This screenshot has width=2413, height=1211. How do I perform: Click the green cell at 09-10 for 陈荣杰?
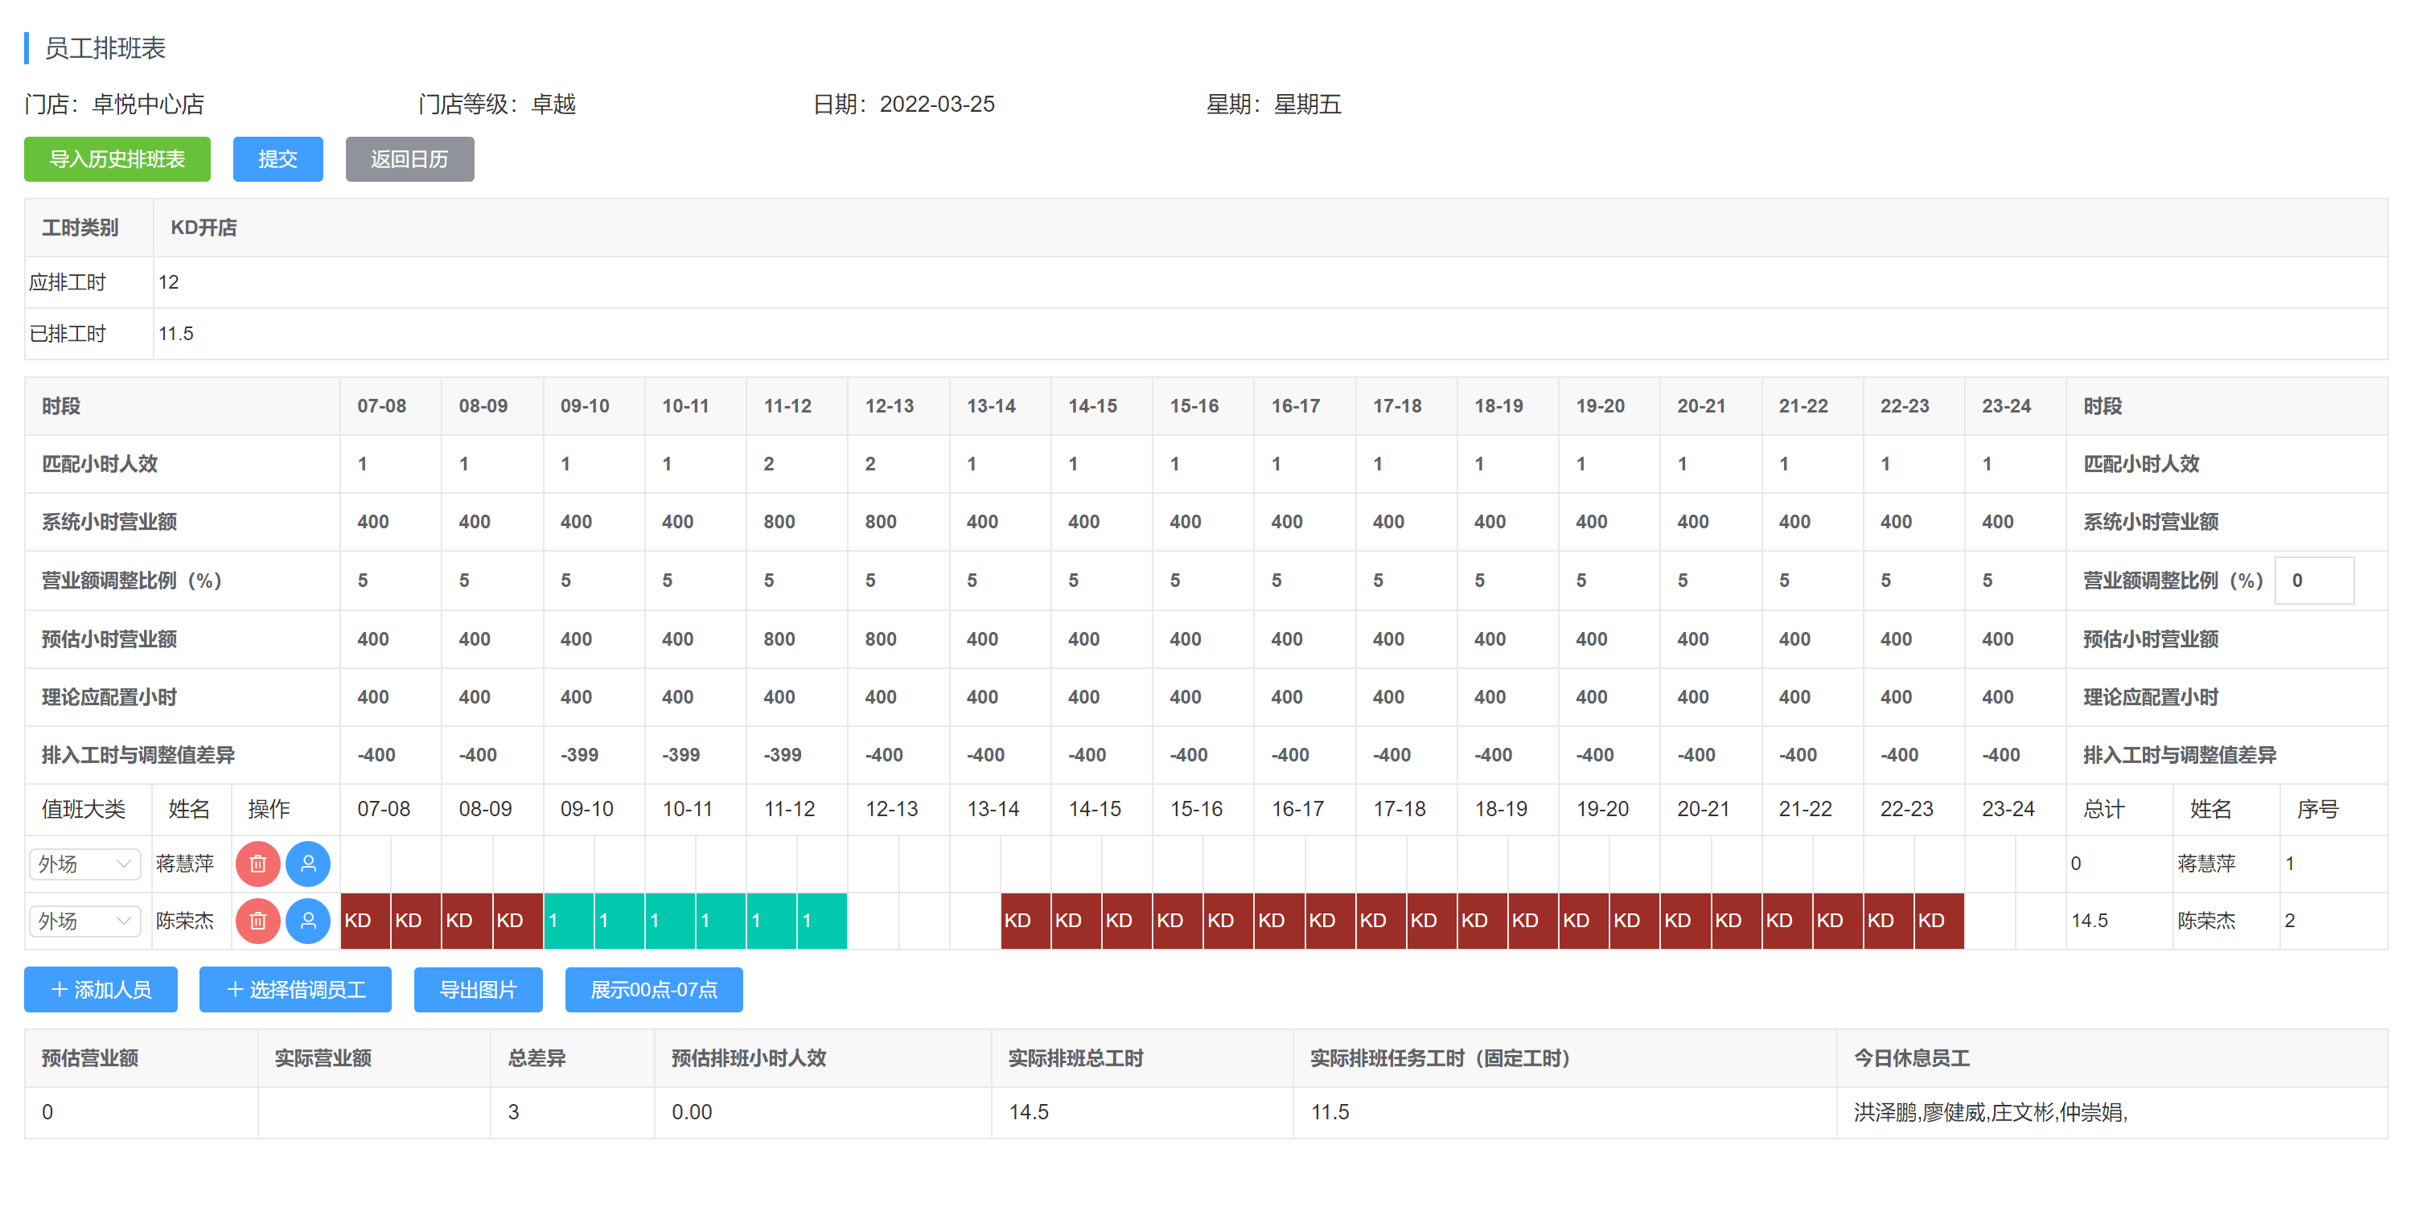569,921
